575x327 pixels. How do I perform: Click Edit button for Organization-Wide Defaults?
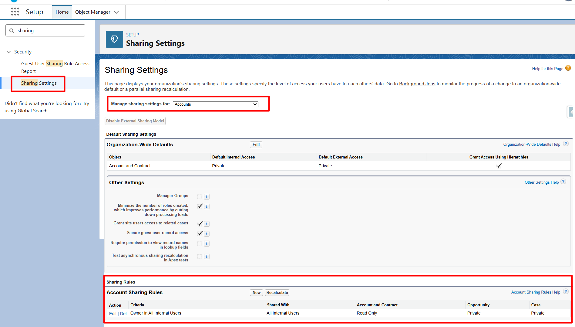(256, 145)
